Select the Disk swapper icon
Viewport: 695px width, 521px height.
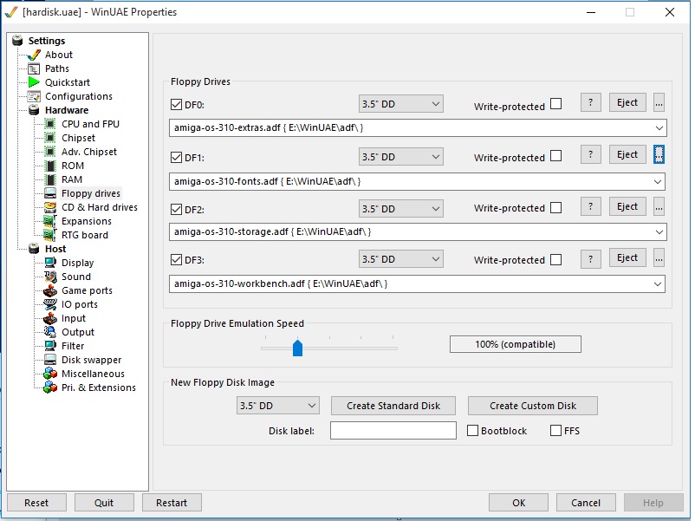point(50,360)
